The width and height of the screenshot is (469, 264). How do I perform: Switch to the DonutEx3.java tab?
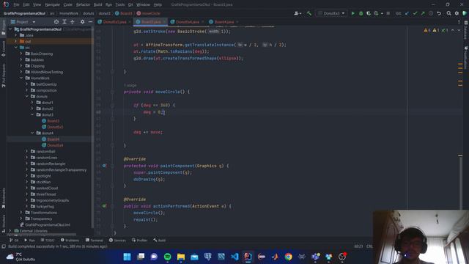pos(114,22)
